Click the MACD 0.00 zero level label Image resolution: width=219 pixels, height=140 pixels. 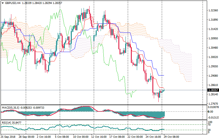[x=210, y=112]
